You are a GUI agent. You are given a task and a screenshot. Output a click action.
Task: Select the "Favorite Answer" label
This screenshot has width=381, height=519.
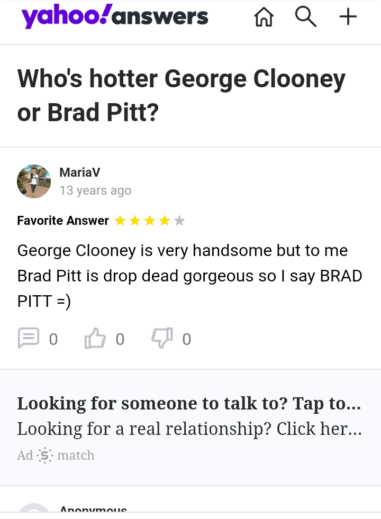tap(63, 221)
